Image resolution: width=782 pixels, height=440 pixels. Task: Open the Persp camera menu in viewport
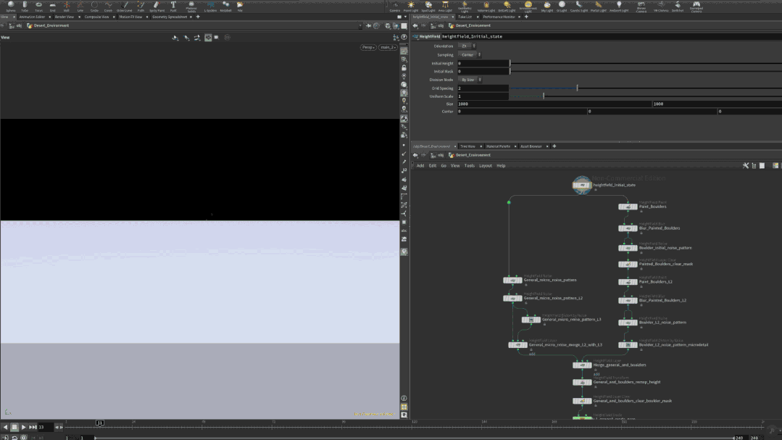(x=368, y=47)
